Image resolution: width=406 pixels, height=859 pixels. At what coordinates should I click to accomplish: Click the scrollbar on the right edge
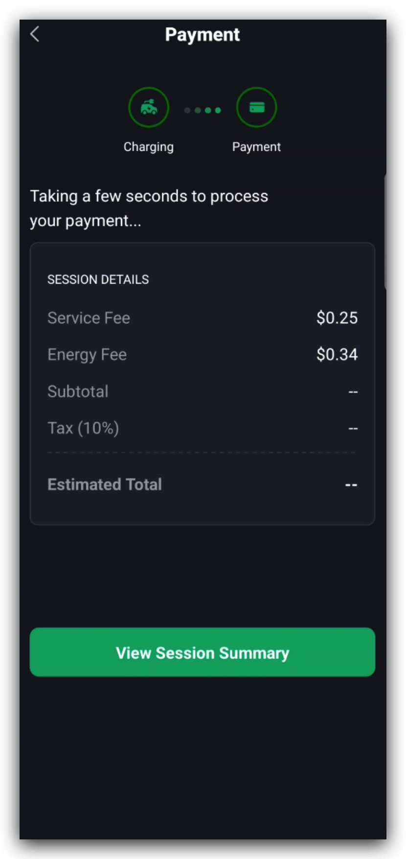[x=385, y=231]
